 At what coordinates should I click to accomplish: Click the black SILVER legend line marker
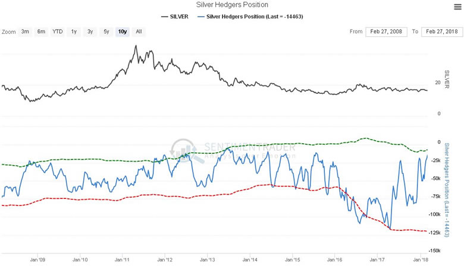165,17
